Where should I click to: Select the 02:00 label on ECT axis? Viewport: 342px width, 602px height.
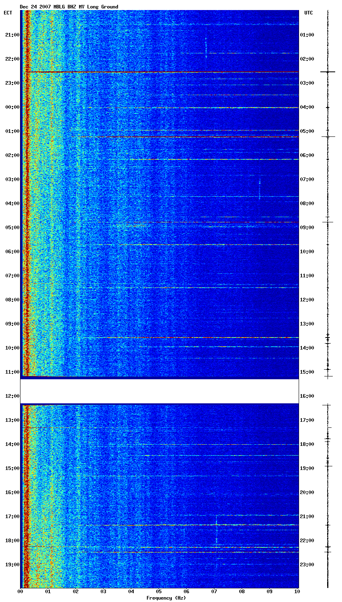(x=12, y=155)
